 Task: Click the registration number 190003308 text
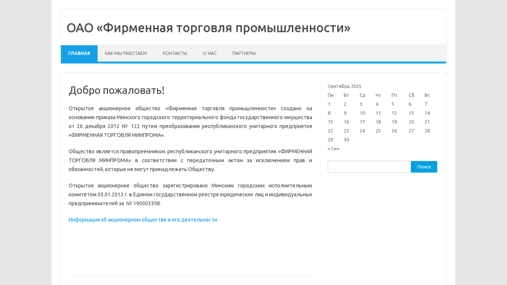click(x=147, y=203)
